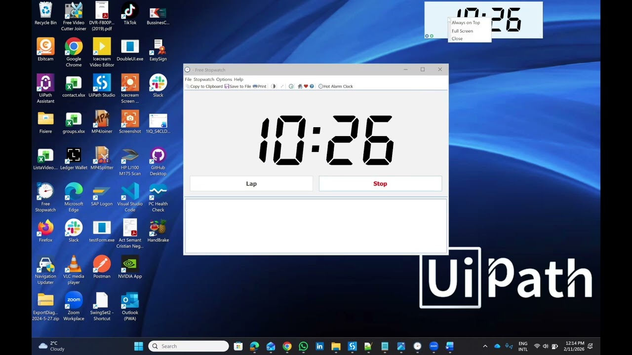This screenshot has height=355, width=632.
Task: Select the Microsoft Edge desktop icon
Action: 74,198
